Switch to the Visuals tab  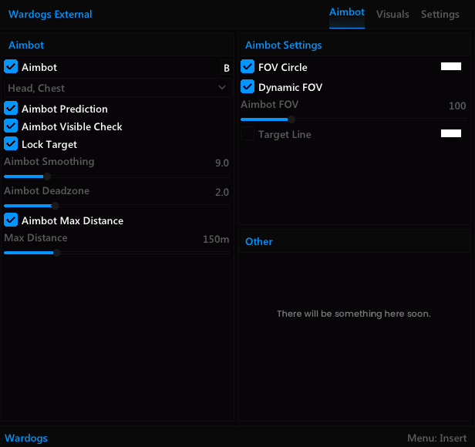[392, 14]
